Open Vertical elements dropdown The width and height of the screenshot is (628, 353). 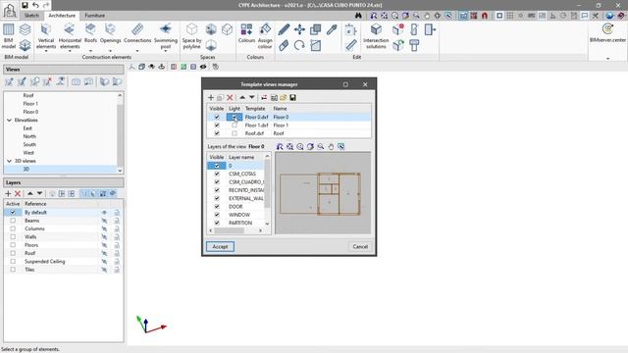pyautogui.click(x=46, y=51)
